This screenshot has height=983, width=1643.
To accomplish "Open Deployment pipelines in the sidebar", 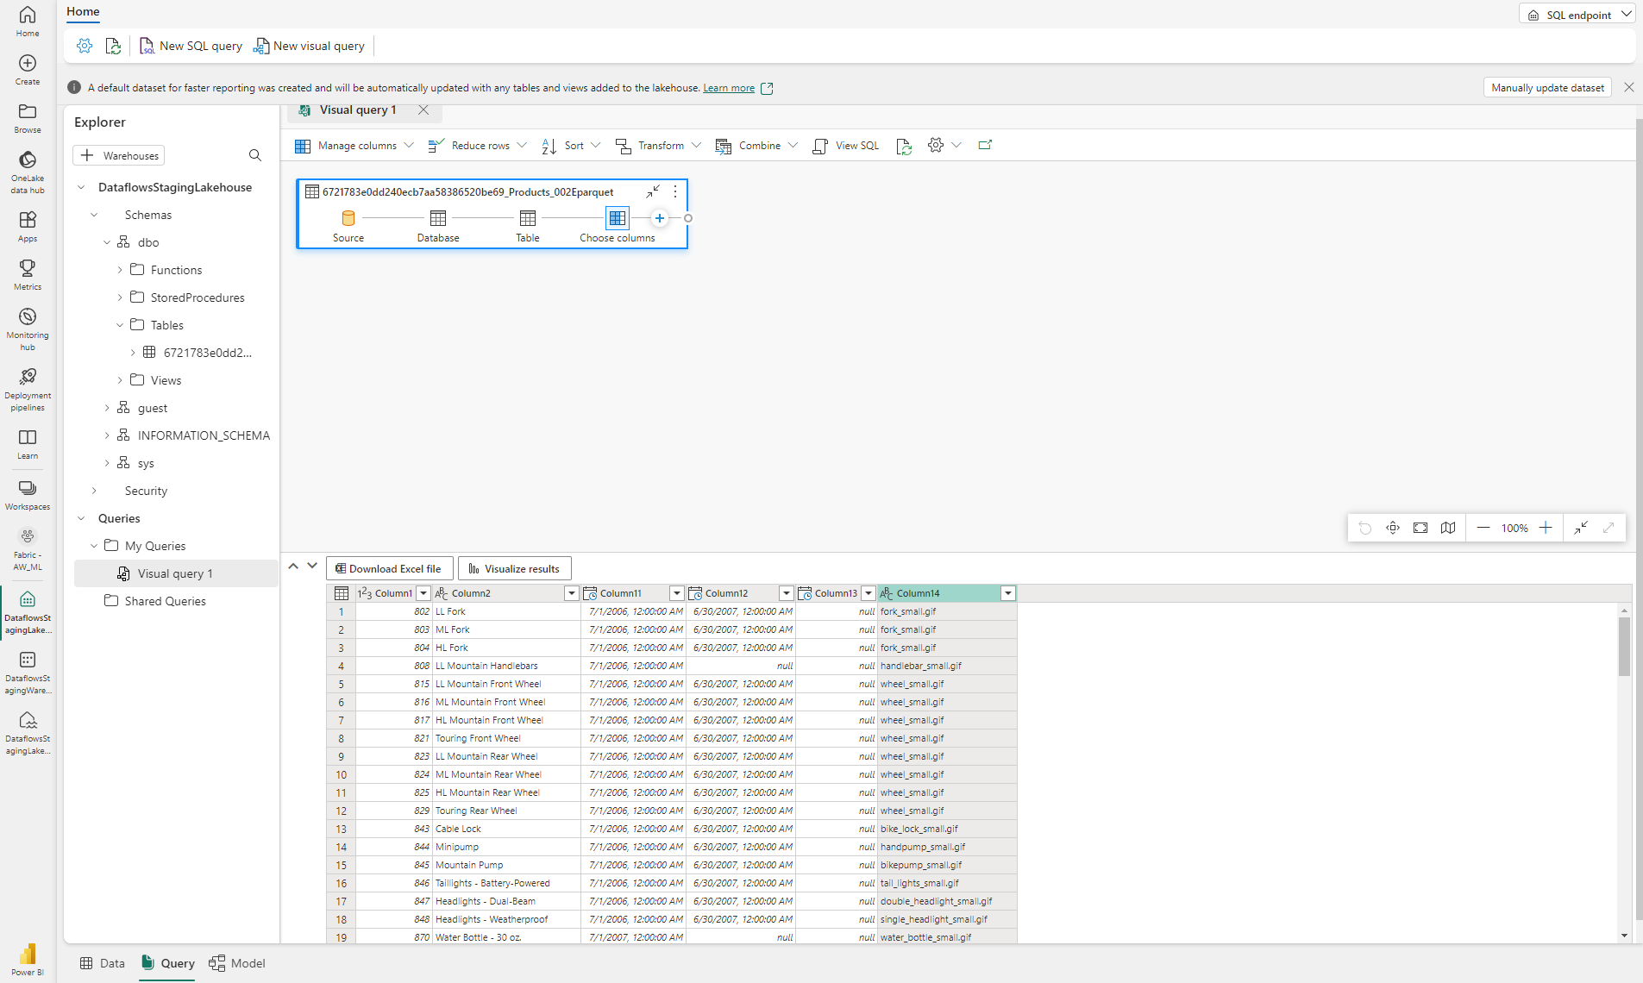I will [28, 389].
